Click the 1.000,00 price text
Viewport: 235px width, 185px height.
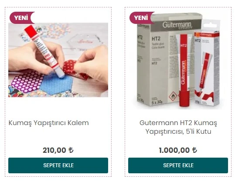point(174,150)
